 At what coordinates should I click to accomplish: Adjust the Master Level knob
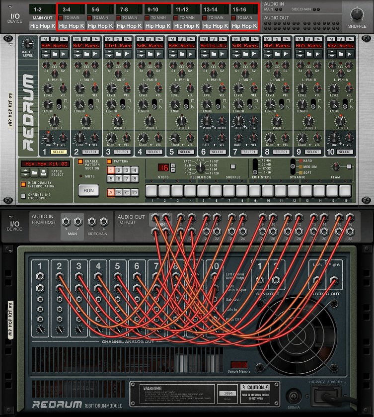28,43
